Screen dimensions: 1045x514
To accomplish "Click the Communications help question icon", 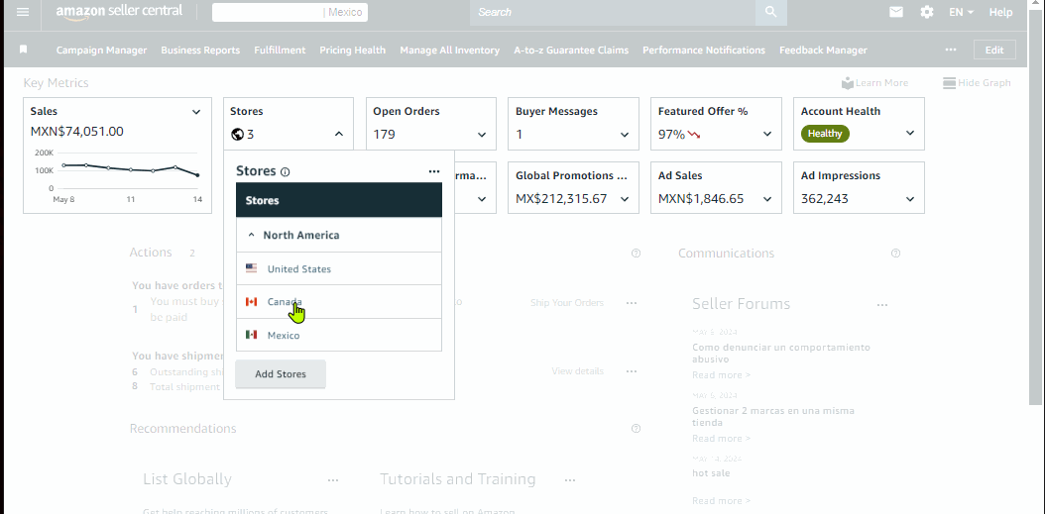I will coord(895,253).
